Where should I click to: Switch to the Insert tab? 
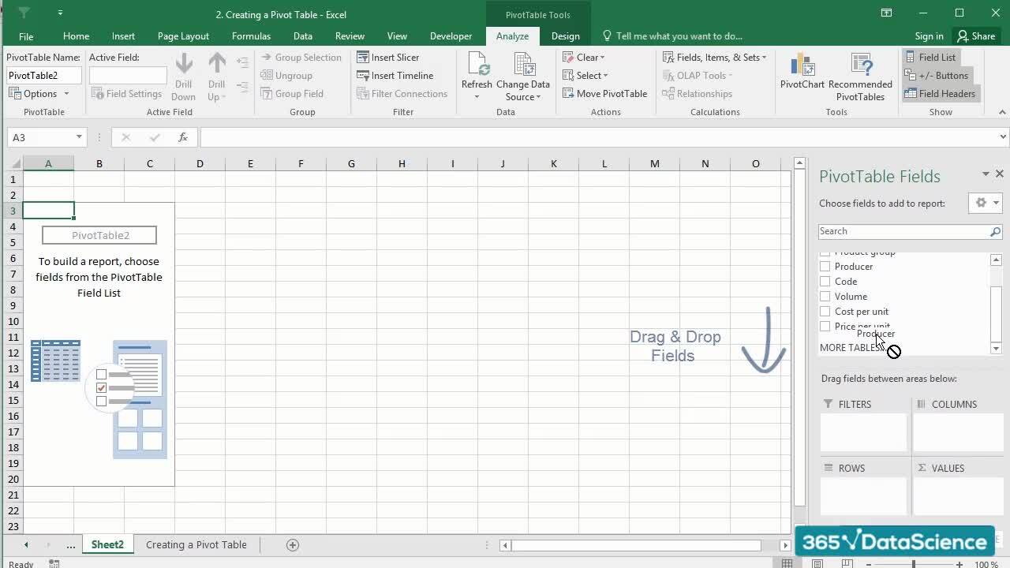(123, 35)
